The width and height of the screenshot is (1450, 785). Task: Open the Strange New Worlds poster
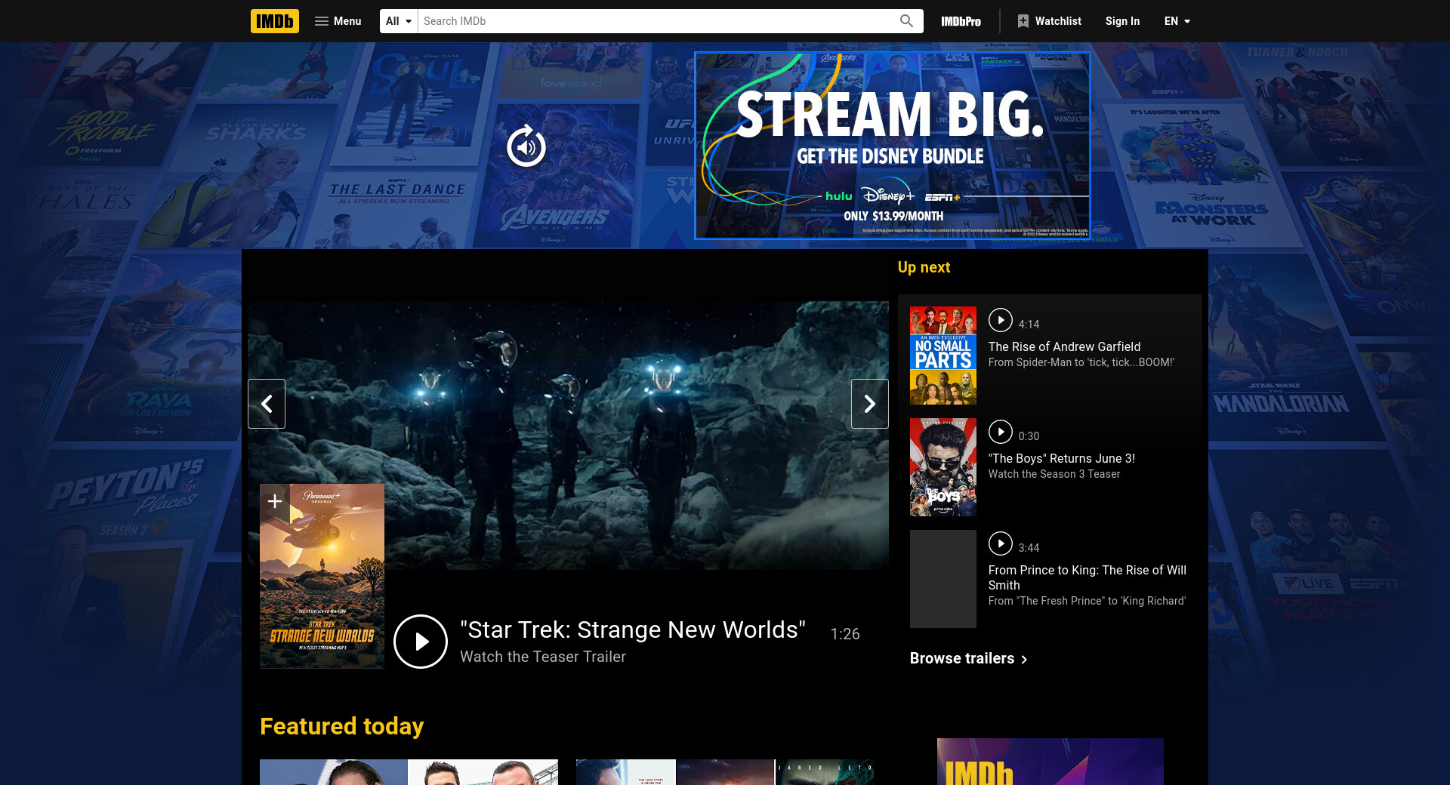[322, 576]
